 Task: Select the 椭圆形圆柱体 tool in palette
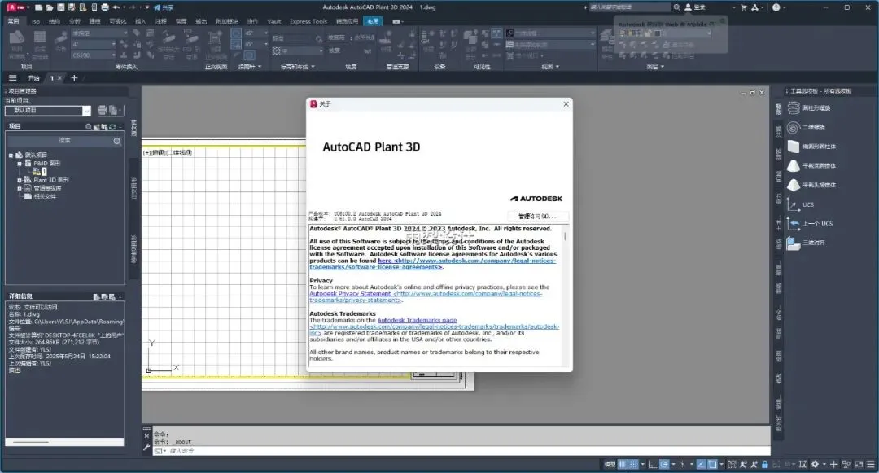point(811,147)
